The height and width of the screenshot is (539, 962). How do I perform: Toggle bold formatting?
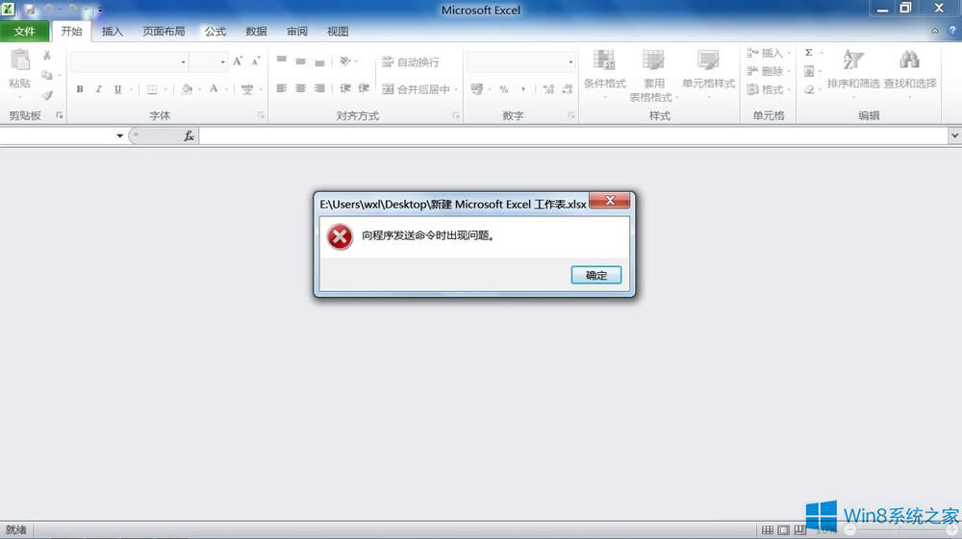click(x=80, y=89)
